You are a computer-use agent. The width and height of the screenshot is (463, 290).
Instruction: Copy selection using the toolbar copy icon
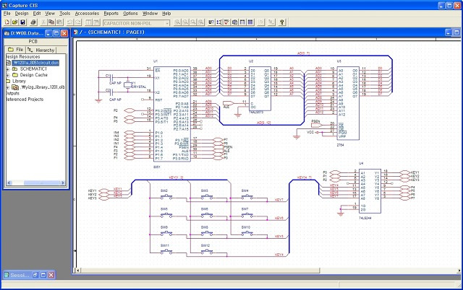pyautogui.click(x=51, y=22)
